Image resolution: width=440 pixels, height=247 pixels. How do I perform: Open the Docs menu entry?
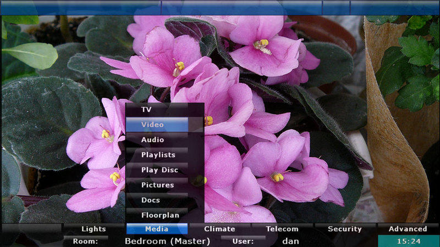pos(157,200)
